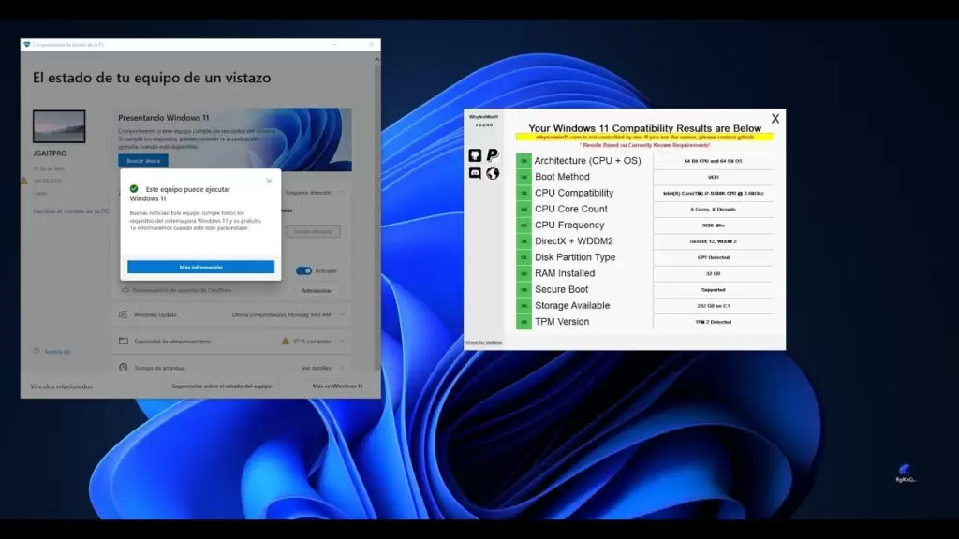Click the Administrar button for OneDrive sync
The height and width of the screenshot is (539, 959).
coord(317,290)
